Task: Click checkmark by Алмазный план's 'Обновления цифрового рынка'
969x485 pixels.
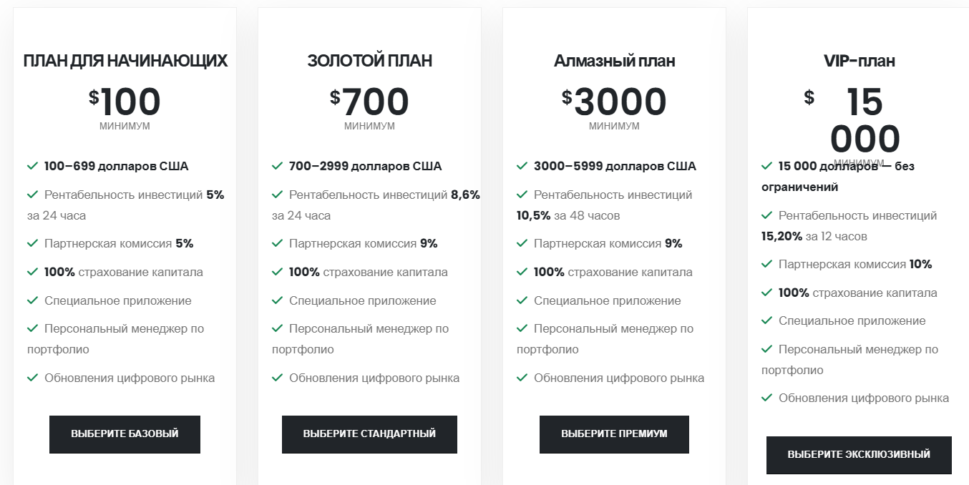Action: [522, 378]
